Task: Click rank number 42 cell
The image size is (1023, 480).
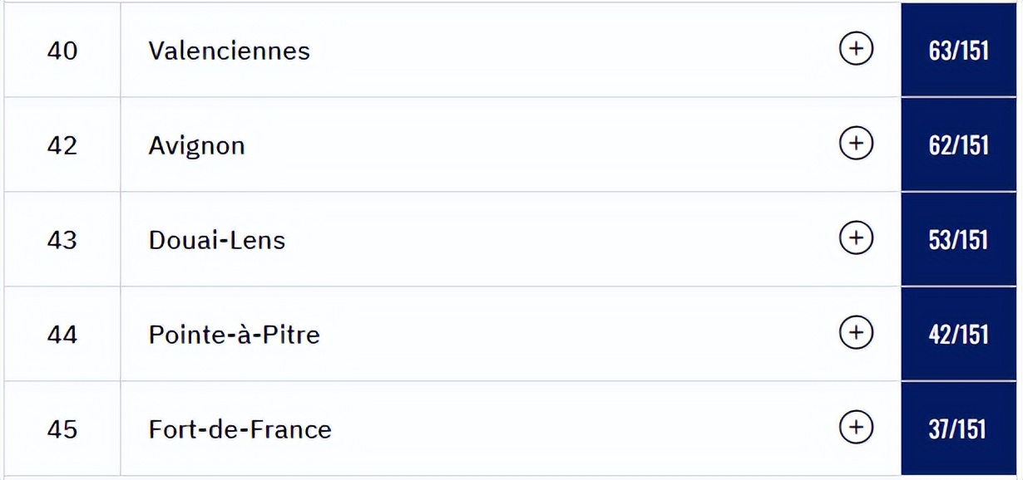Action: click(62, 145)
